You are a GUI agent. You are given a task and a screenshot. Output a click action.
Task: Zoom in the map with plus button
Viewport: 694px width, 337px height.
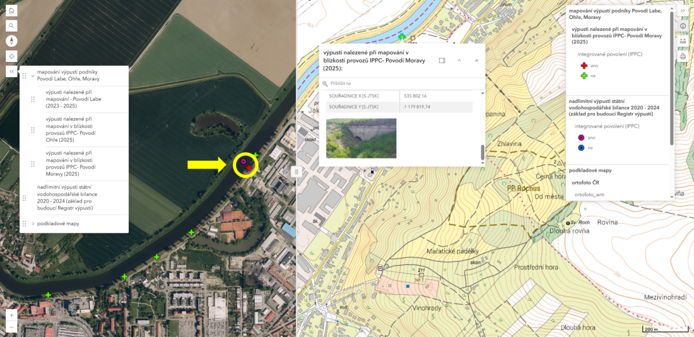point(11,314)
